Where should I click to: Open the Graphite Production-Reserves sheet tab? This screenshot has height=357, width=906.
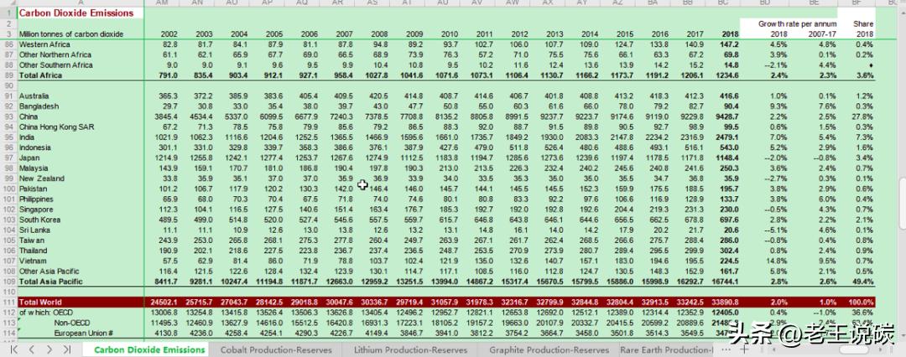549,349
